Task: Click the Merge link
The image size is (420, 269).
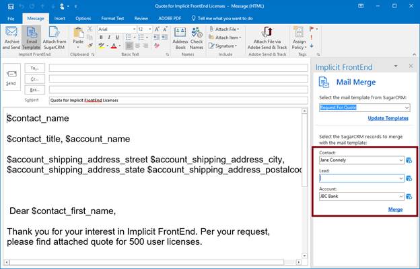Action: [396, 210]
